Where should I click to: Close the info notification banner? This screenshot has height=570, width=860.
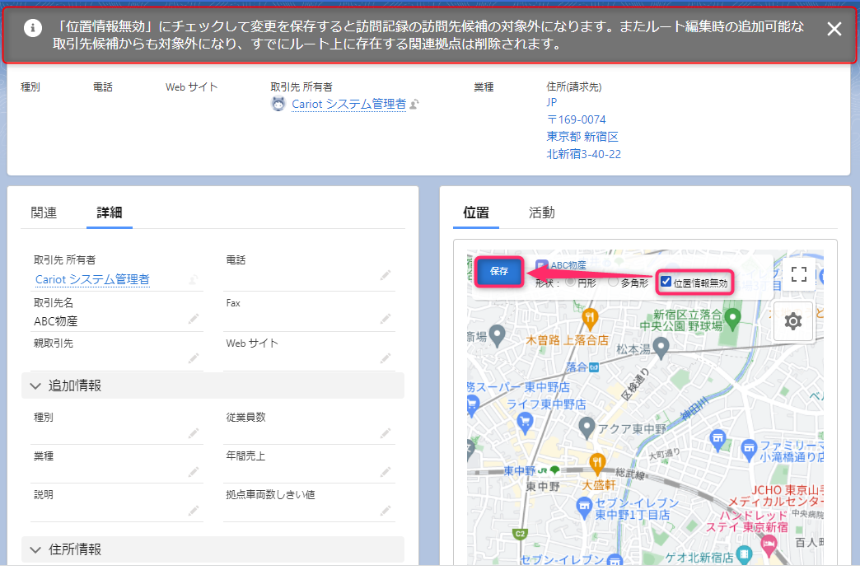834,29
